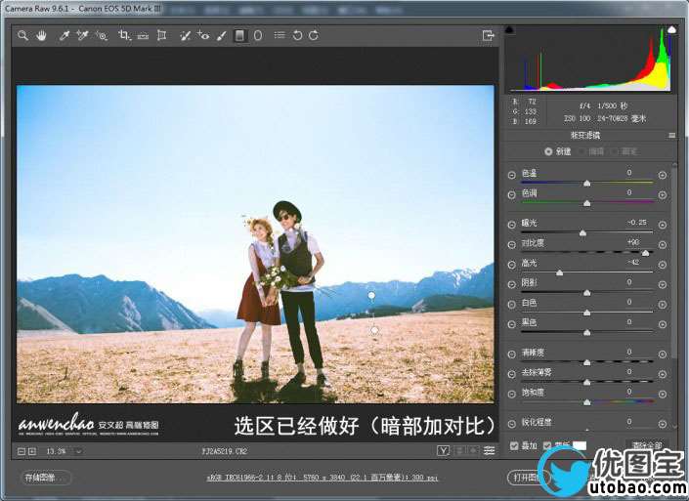Toggle the 蒙版 mask checkbox
Image resolution: width=689 pixels, height=501 pixels.
pos(547,446)
